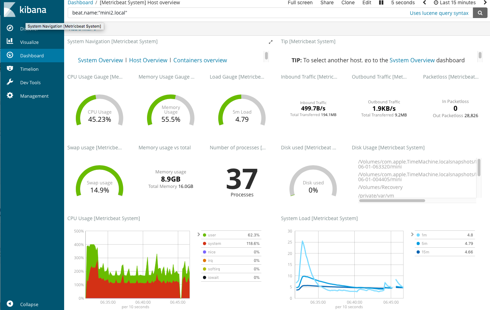This screenshot has width=490, height=310.
Task: Click the Memory Usage 55.5% gauge
Action: coord(171,110)
